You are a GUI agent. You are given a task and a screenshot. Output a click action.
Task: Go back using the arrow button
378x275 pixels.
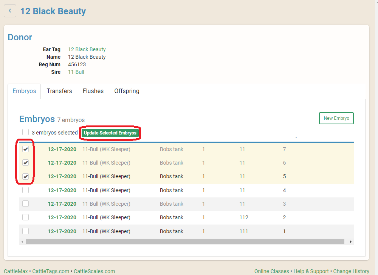pos(10,11)
